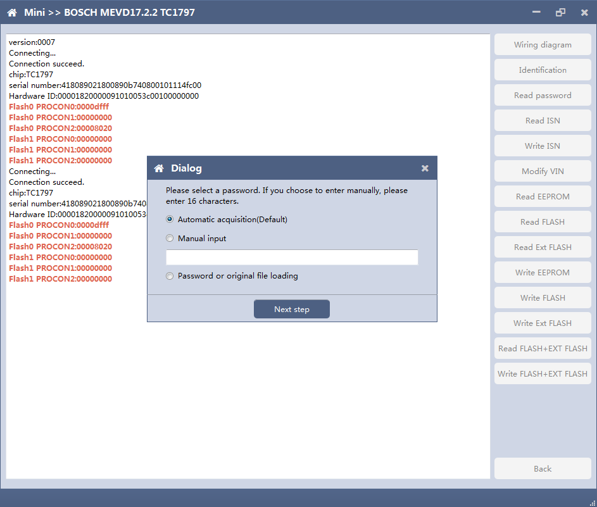Screen dimensions: 597x507
Task: Click Read Ext FLASH button
Action: [543, 247]
